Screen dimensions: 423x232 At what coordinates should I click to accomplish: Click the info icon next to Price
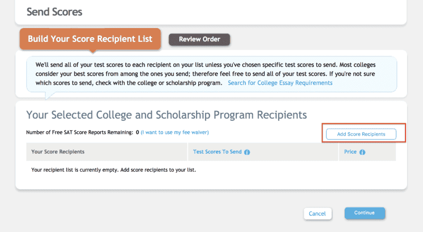(x=363, y=152)
